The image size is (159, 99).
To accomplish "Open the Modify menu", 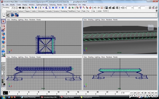I will tap(12, 5).
